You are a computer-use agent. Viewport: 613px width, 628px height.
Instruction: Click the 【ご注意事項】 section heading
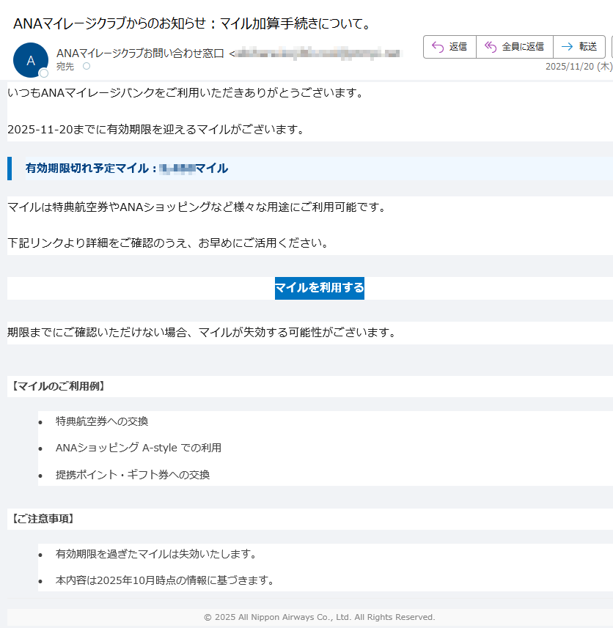43,519
